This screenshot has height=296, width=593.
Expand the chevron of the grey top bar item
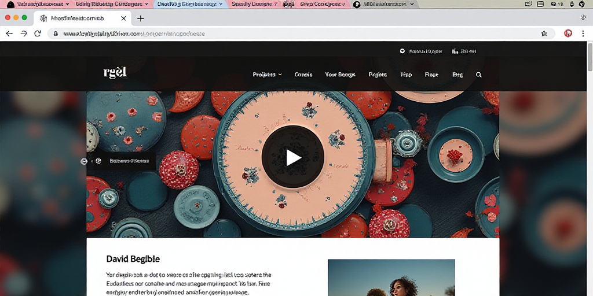click(x=412, y=4)
